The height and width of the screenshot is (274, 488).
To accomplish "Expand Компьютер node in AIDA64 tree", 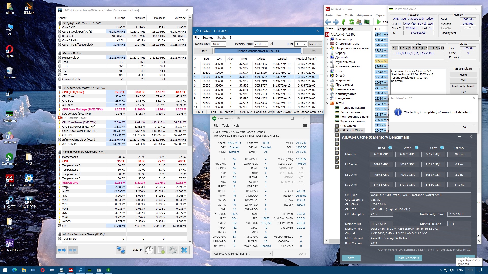I will [327, 39].
